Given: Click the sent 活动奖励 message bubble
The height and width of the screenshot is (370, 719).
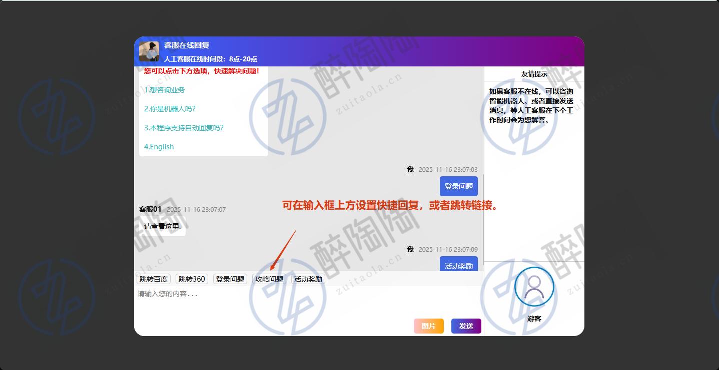Looking at the screenshot, I should [x=458, y=265].
